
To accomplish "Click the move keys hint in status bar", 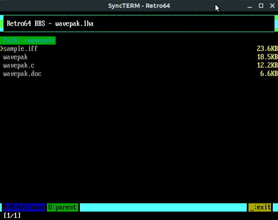I will [24, 207].
